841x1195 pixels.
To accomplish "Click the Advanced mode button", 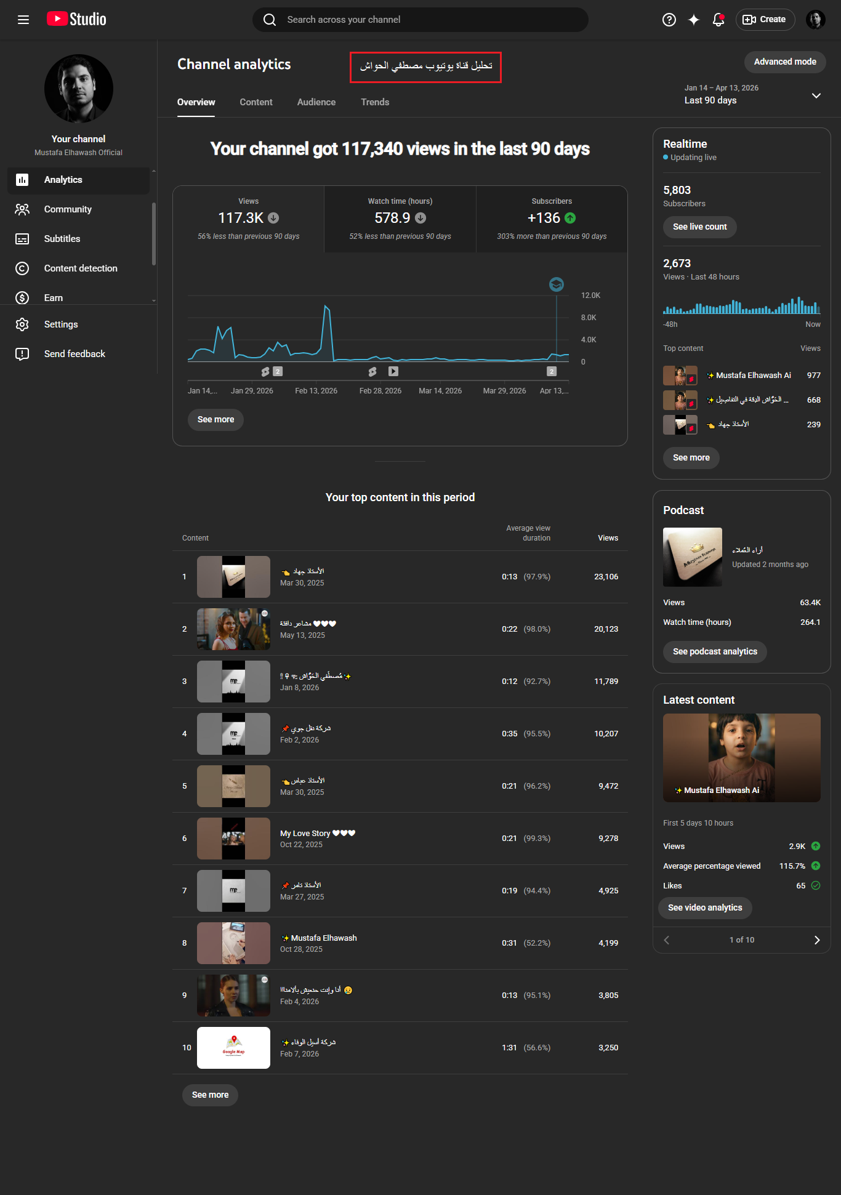I will click(x=784, y=62).
